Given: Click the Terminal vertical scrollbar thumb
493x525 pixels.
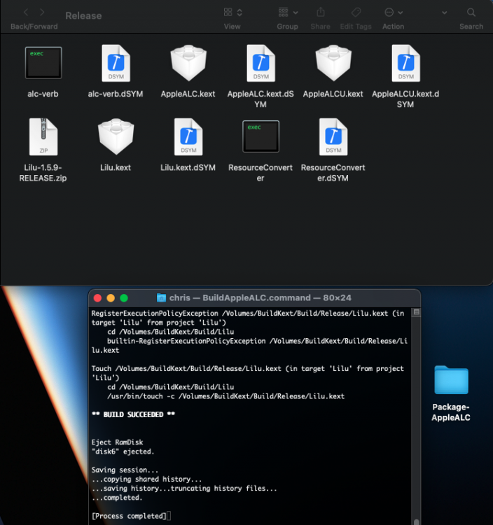Looking at the screenshot, I should [x=416, y=521].
